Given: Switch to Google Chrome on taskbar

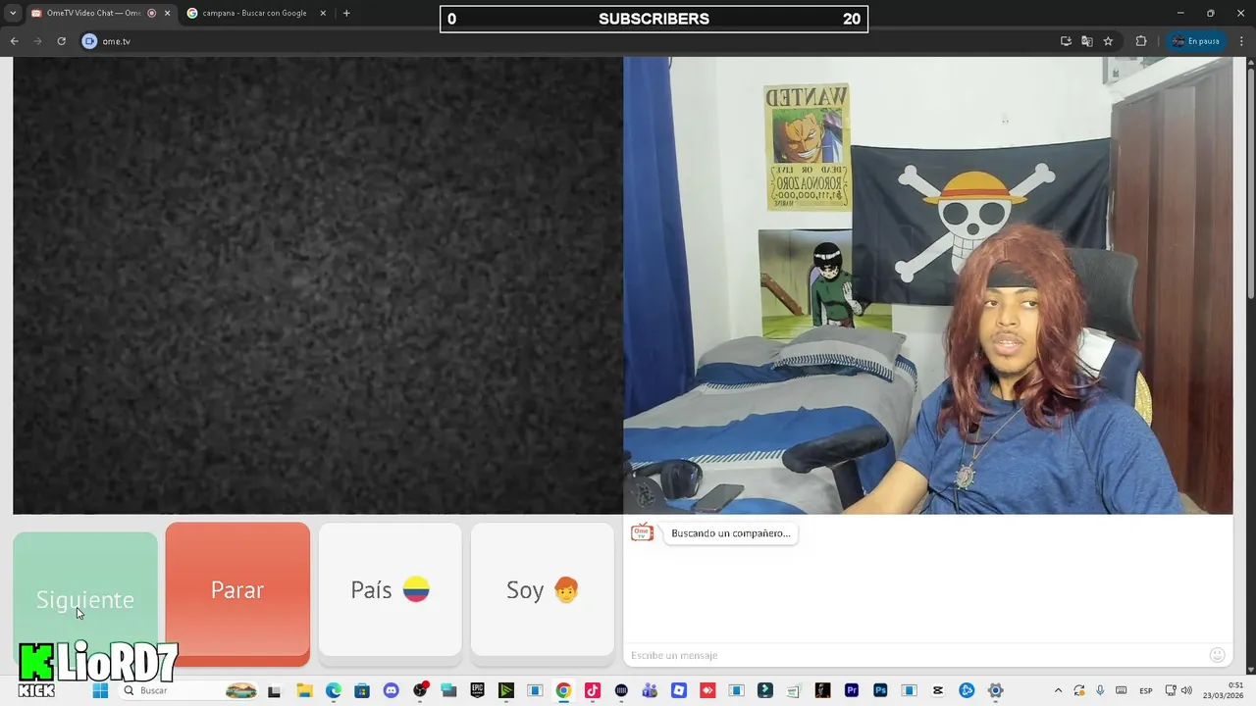Looking at the screenshot, I should pos(563,690).
